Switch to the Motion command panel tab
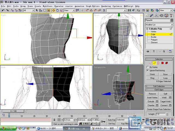This screenshot has height=131, width=175. (162, 16)
